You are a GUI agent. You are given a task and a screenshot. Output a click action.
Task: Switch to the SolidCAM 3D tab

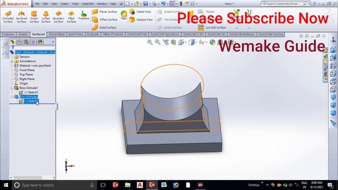pyautogui.click(x=216, y=34)
